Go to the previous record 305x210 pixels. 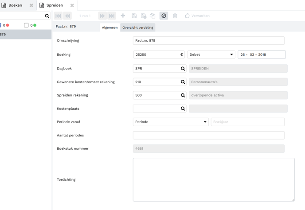(x=67, y=16)
